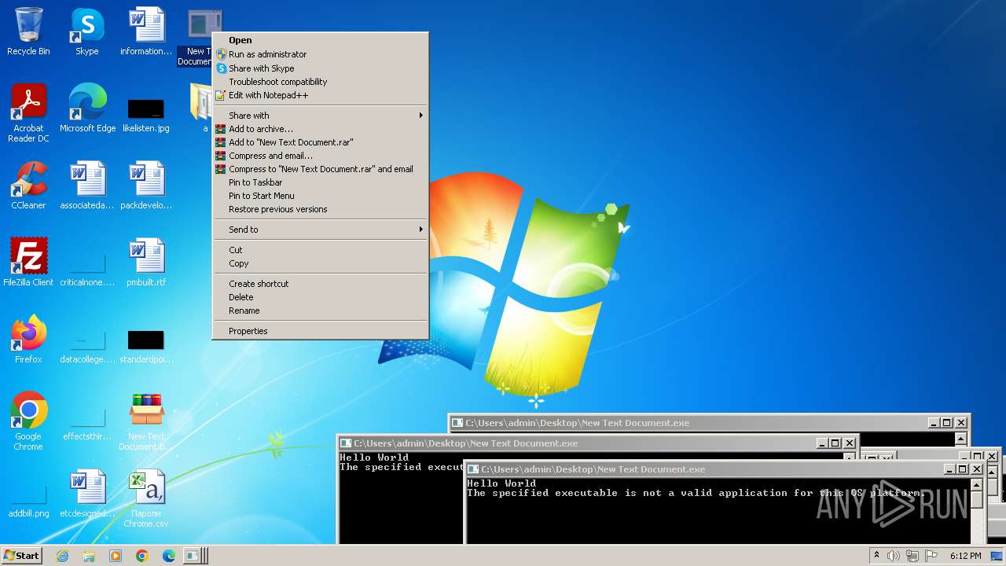Image resolution: width=1006 pixels, height=566 pixels.
Task: Open the Start menu
Action: pos(21,556)
